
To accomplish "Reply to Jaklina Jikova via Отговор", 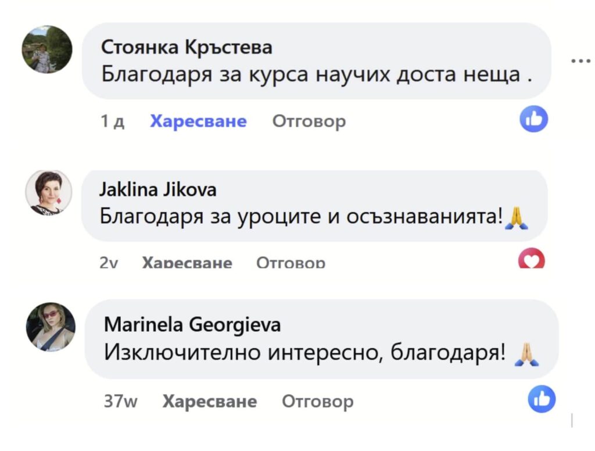I will pyautogui.click(x=291, y=263).
